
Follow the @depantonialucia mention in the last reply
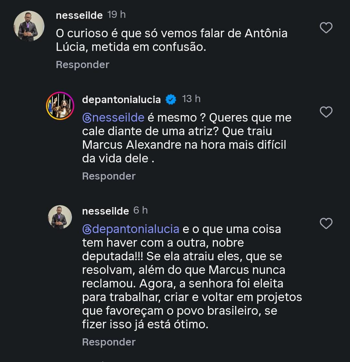click(131, 229)
